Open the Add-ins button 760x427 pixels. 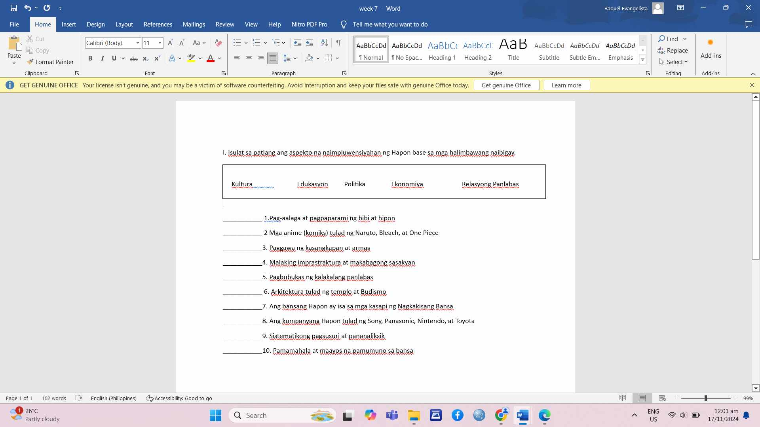711,48
